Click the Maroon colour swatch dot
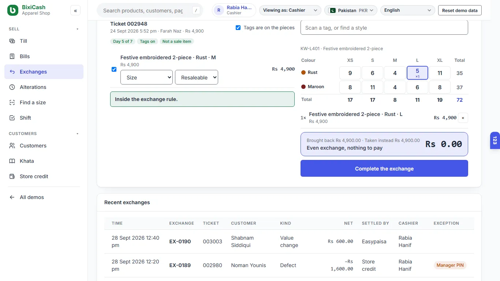Image resolution: width=500 pixels, height=281 pixels. coord(303,87)
